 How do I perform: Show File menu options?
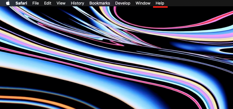[36, 3]
